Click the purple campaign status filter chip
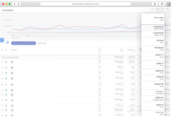The height and width of the screenshot is (117, 171). [x=23, y=43]
